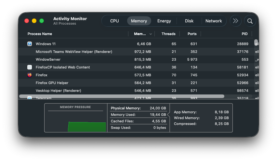The image size is (277, 161).
Task: Click the Activity Monitor window title
Action: [70, 19]
